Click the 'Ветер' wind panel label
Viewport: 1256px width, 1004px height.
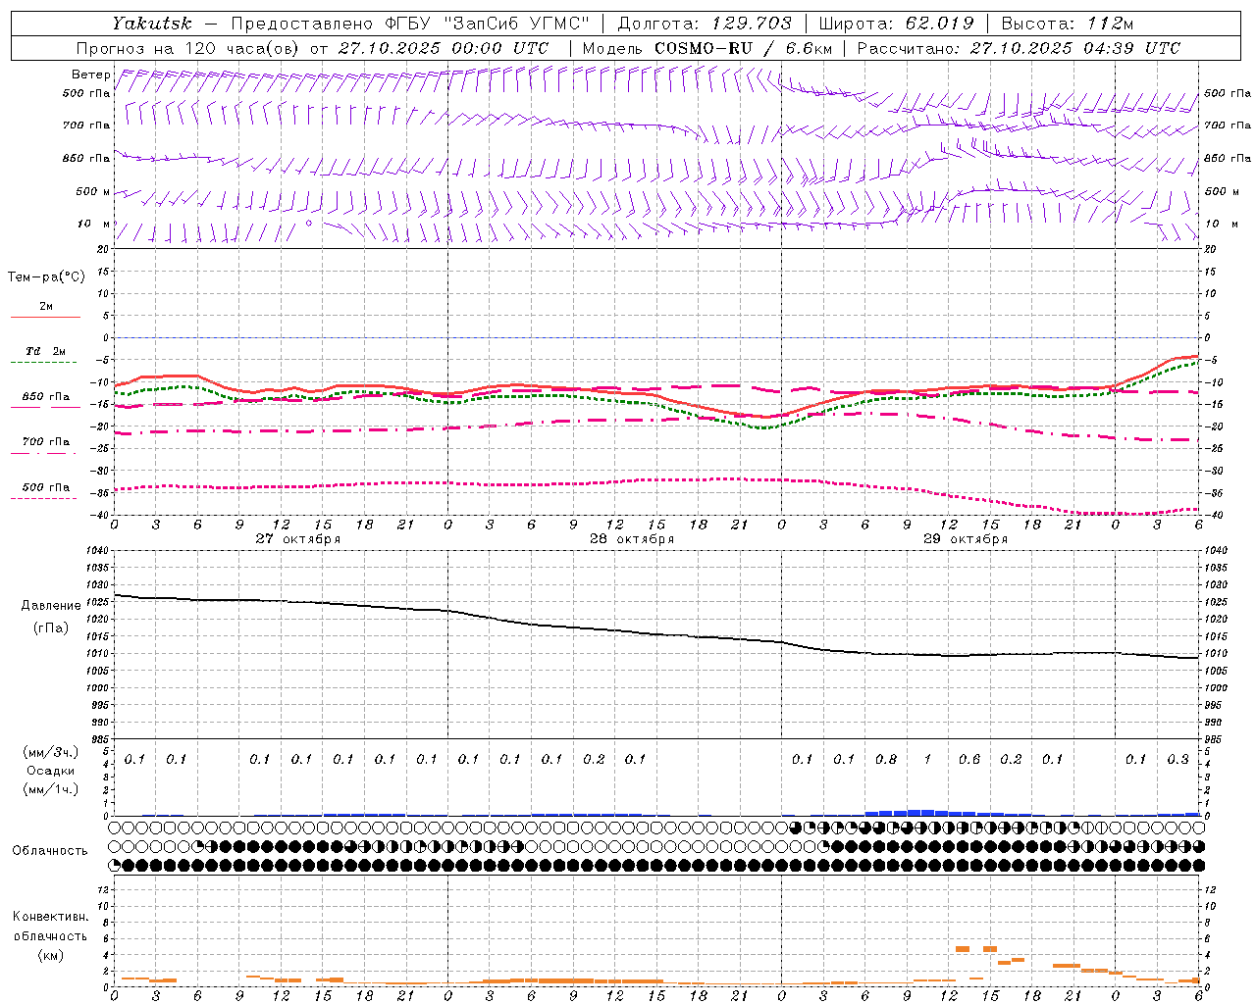(90, 75)
